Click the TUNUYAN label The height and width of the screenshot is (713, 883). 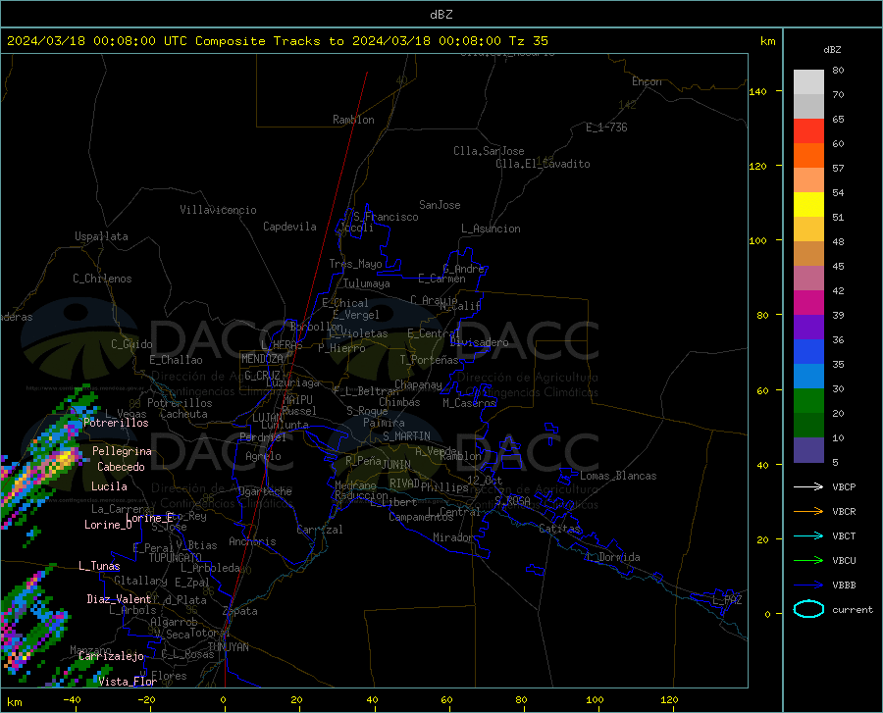point(228,647)
